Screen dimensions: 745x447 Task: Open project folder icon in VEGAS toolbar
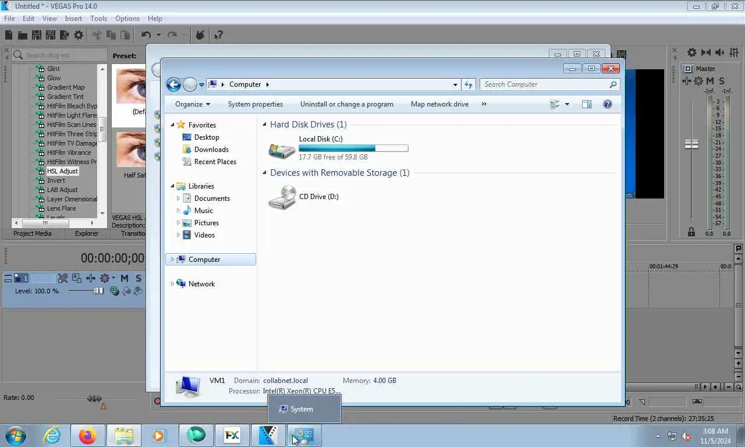coord(22,35)
